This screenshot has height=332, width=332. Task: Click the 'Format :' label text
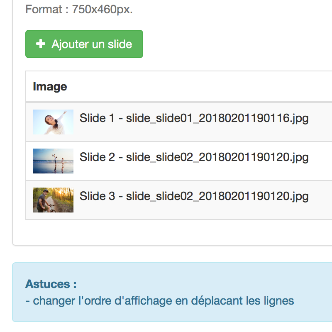tap(47, 9)
